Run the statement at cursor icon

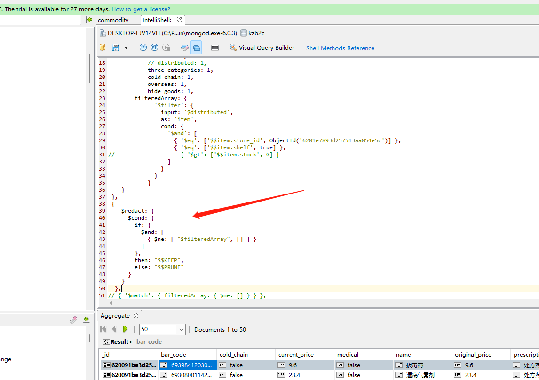[154, 47]
